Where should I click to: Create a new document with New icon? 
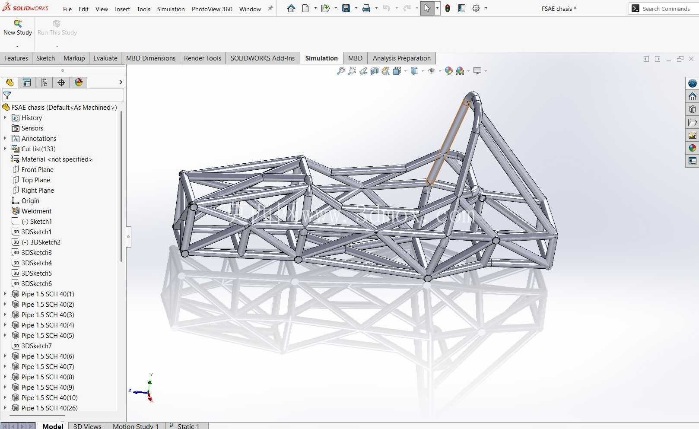[305, 8]
